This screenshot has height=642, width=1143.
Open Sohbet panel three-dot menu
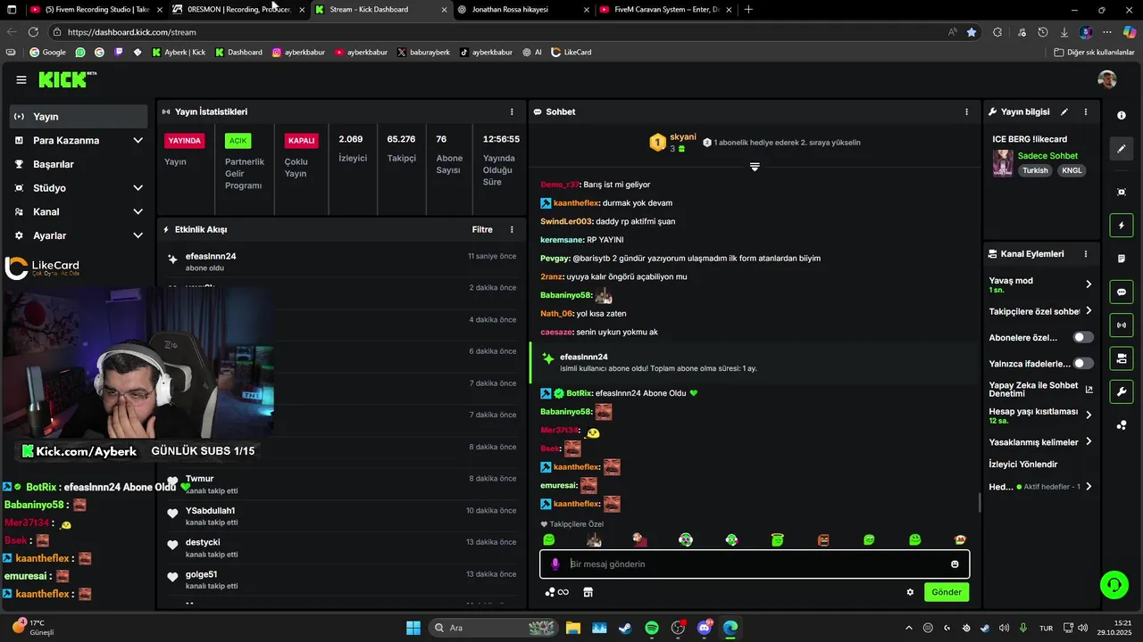966,112
